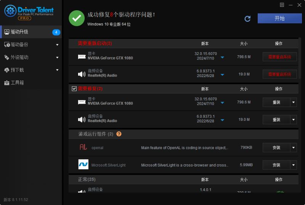
Task: Select the 驱动备份 sidebar item
Action: click(31, 45)
